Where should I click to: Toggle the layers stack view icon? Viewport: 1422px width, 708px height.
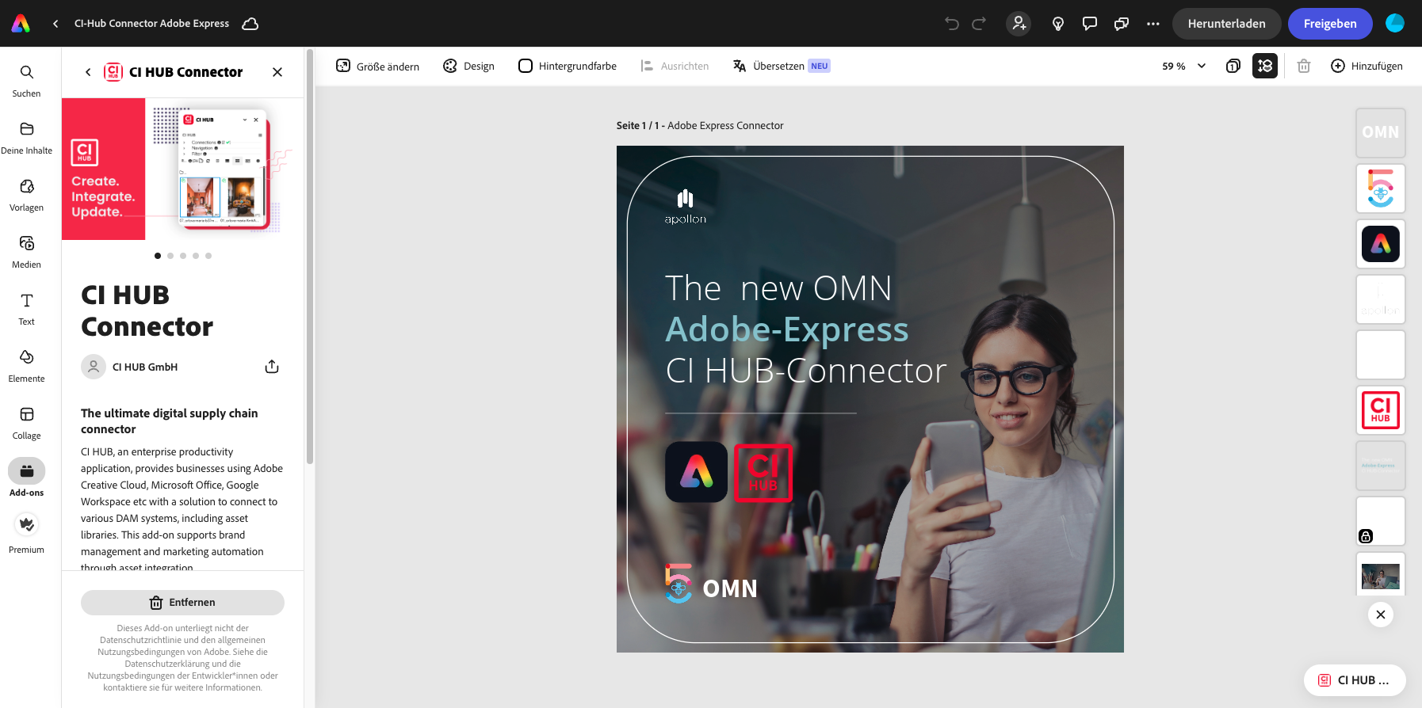(1265, 67)
